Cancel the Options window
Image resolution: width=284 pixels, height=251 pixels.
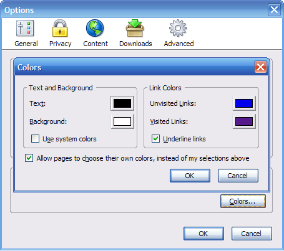coord(252,234)
